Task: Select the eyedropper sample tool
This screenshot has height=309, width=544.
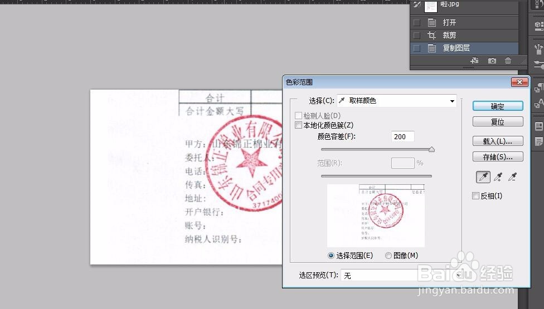Action: click(483, 177)
